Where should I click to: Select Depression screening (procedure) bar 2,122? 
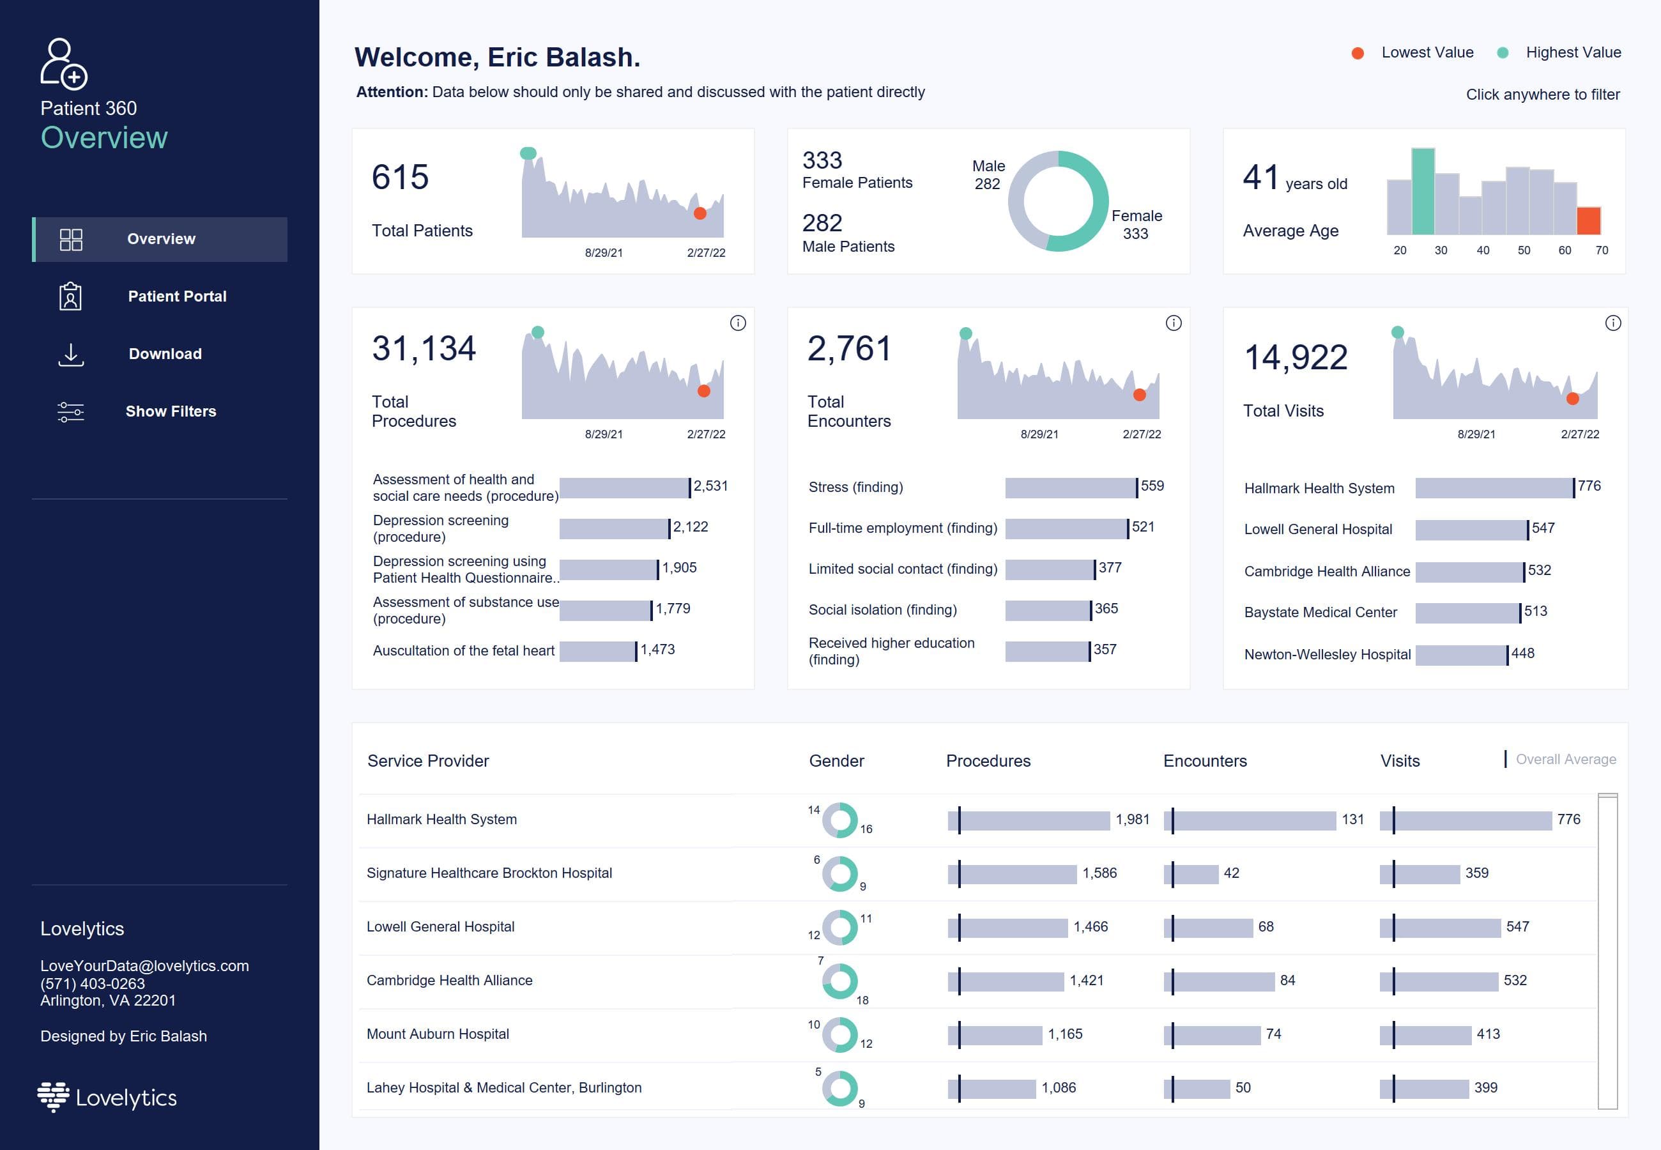point(615,529)
